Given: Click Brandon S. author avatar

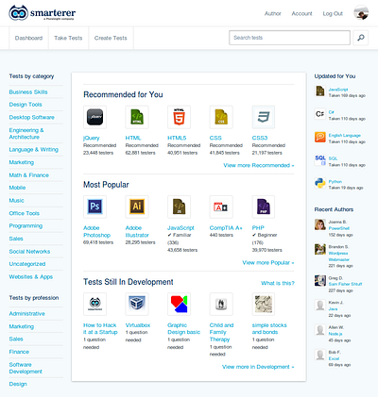Looking at the screenshot, I should pos(320,249).
